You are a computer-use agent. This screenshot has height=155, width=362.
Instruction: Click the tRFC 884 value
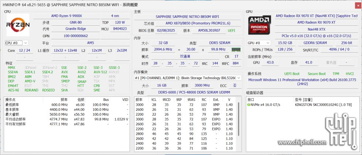[x=236, y=63]
